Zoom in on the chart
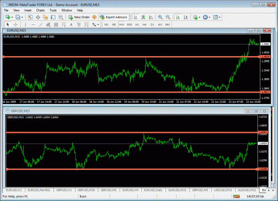Screen dimensions: 278x201 (160, 17)
